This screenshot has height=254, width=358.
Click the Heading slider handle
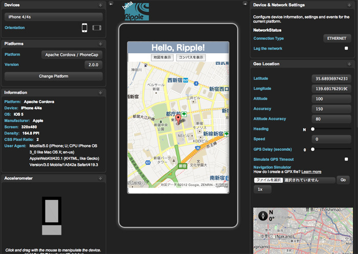coord(313,129)
